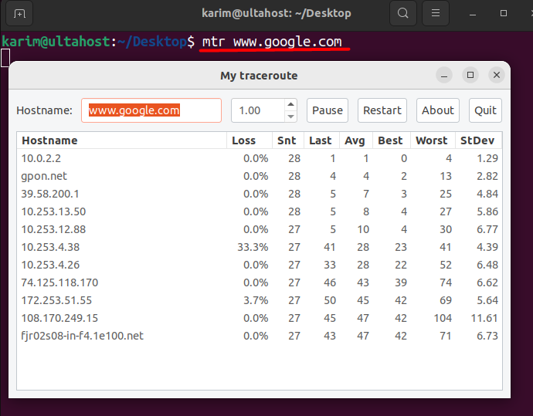533x416 pixels.
Task: Open the terminal hamburger menu
Action: [x=436, y=13]
